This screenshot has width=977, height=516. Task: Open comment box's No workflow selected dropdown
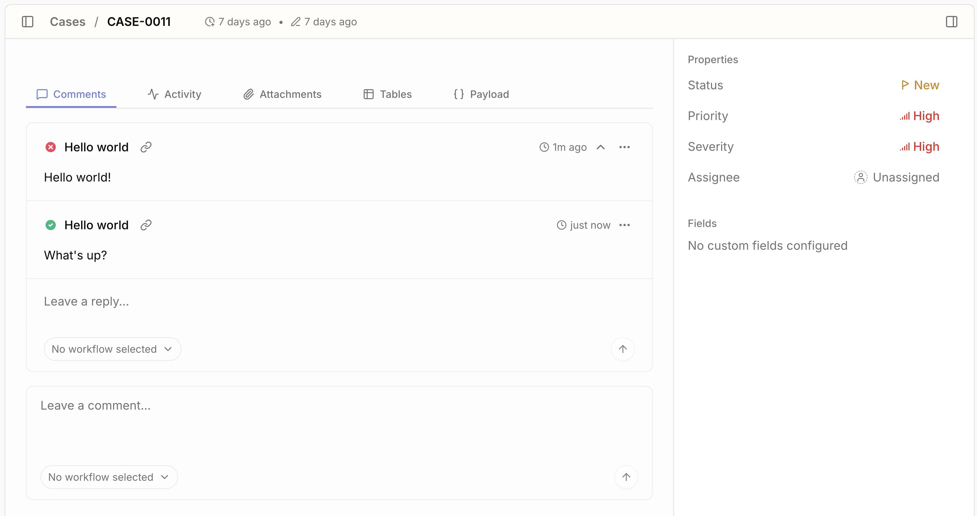pos(109,477)
